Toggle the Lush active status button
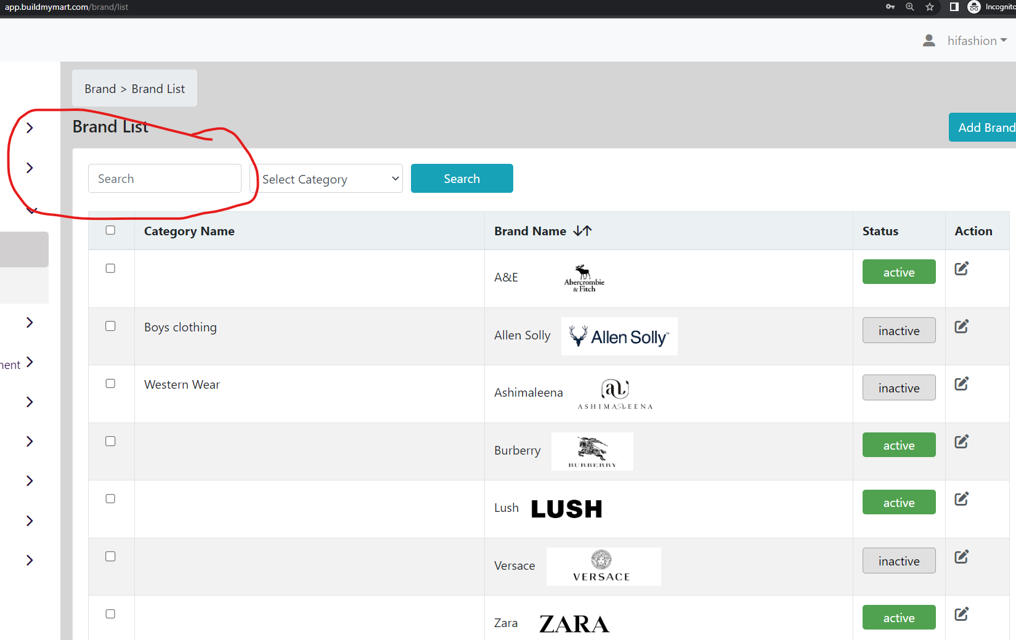 (x=899, y=503)
